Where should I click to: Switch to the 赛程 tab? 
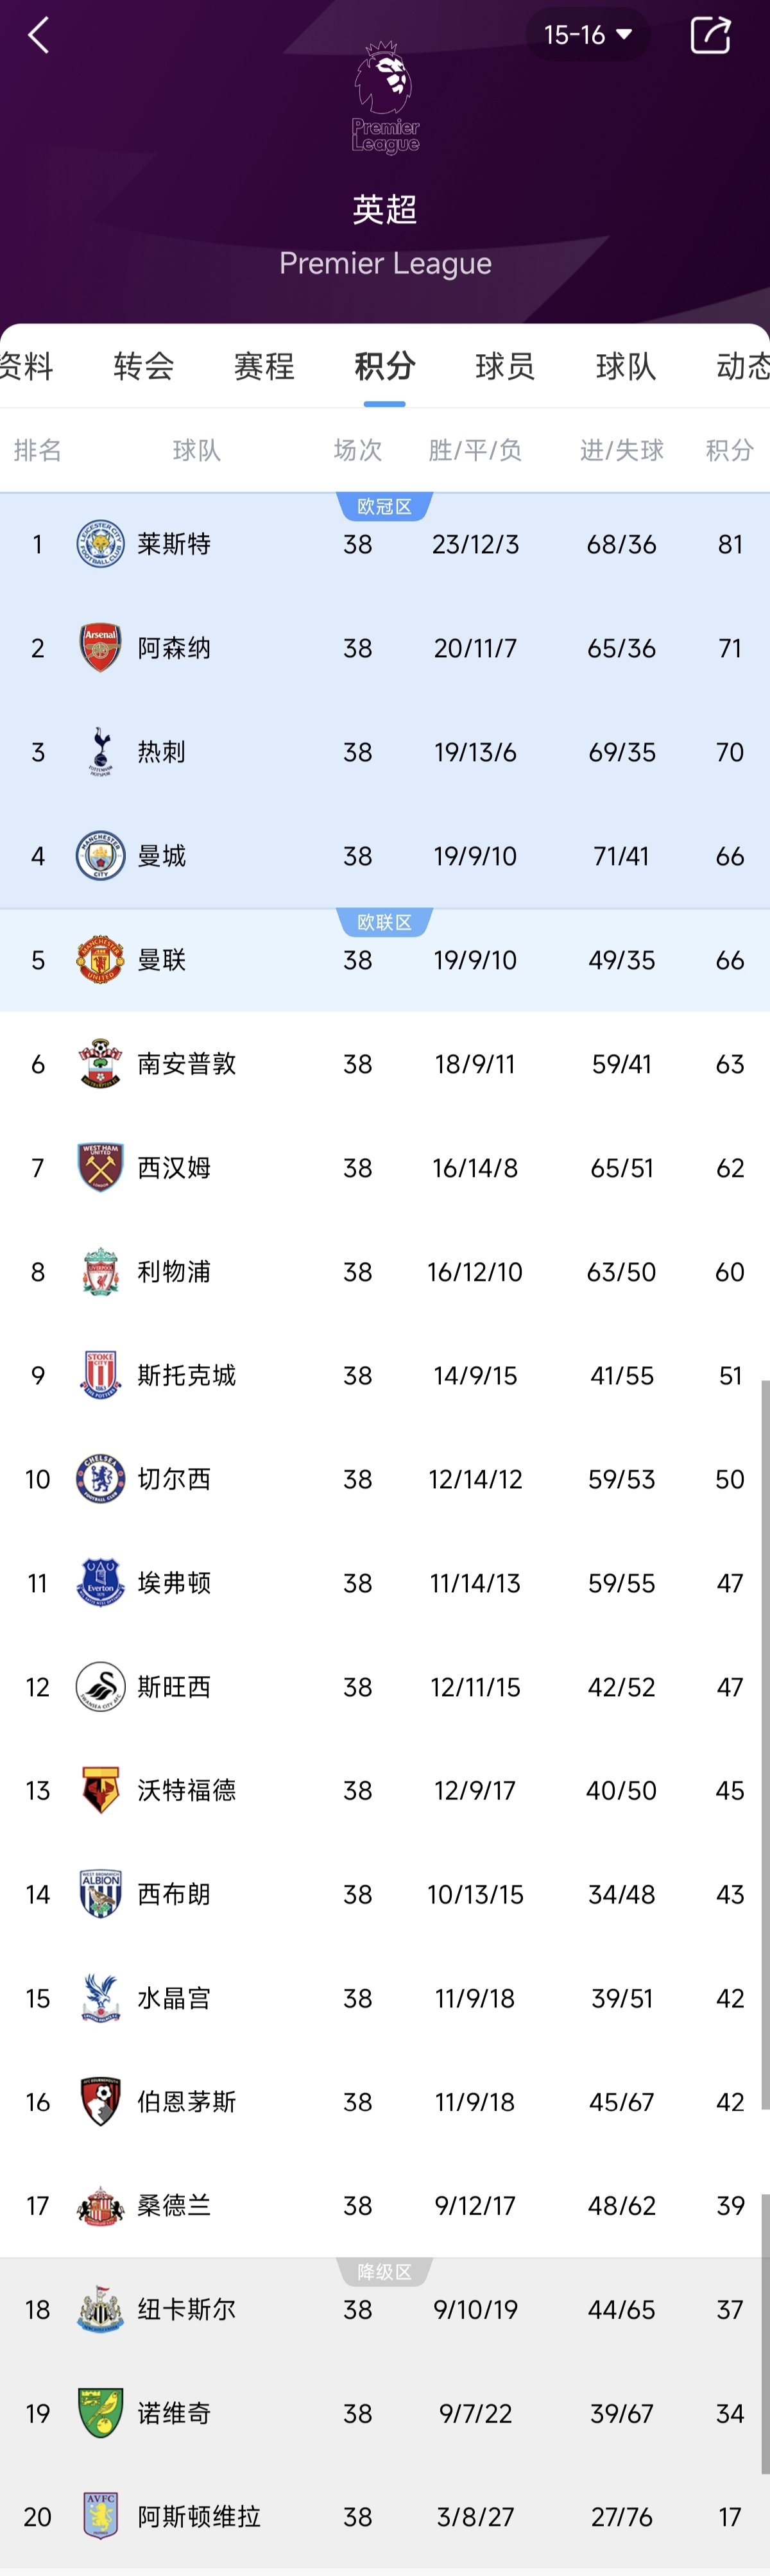tap(264, 366)
